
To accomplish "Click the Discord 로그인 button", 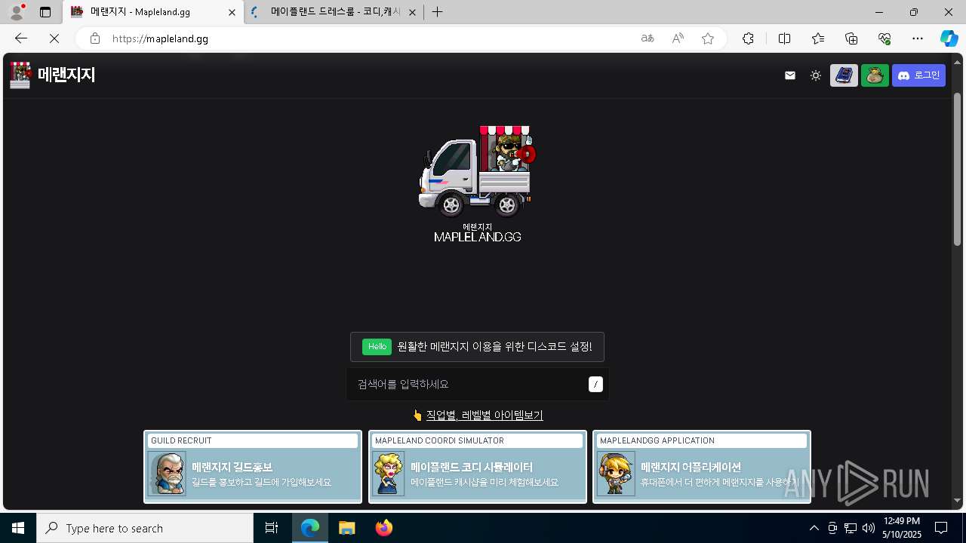I will 918,75.
